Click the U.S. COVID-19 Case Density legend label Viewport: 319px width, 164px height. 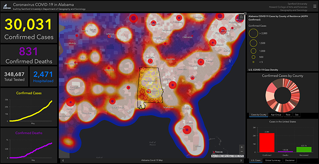pyautogui.click(x=263, y=70)
